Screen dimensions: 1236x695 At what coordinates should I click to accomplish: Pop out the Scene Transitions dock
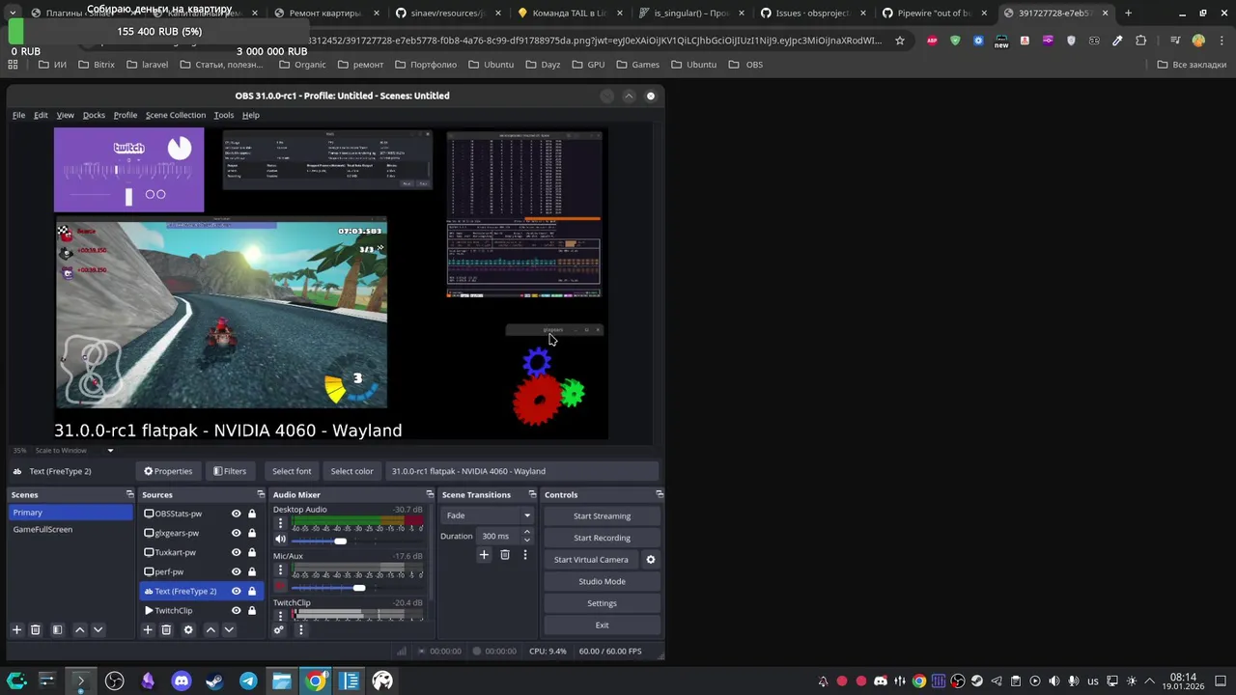tap(532, 494)
